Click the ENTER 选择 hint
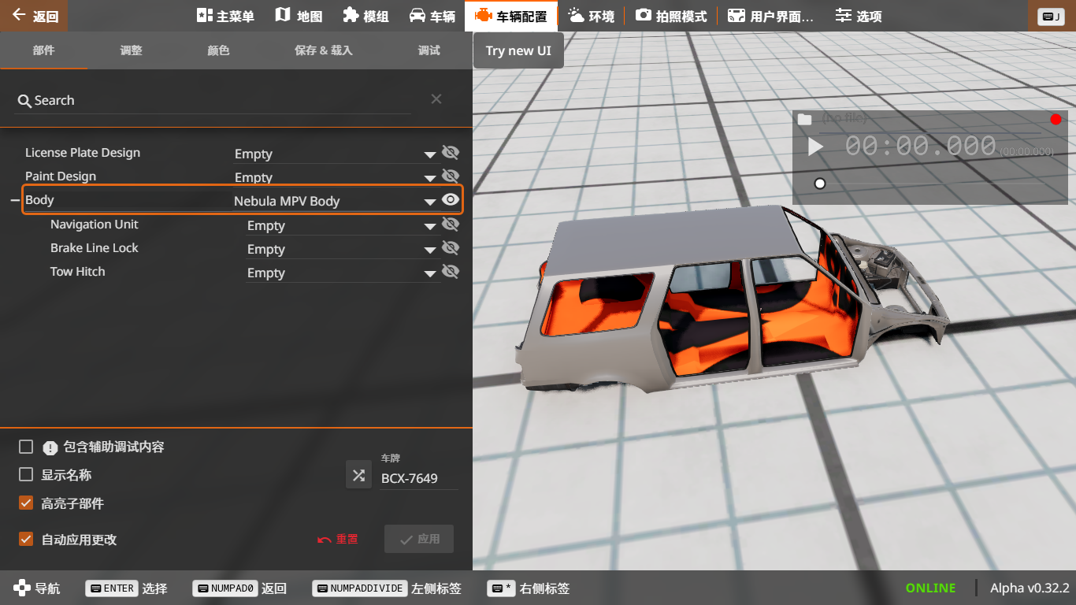The width and height of the screenshot is (1076, 605). click(x=126, y=588)
